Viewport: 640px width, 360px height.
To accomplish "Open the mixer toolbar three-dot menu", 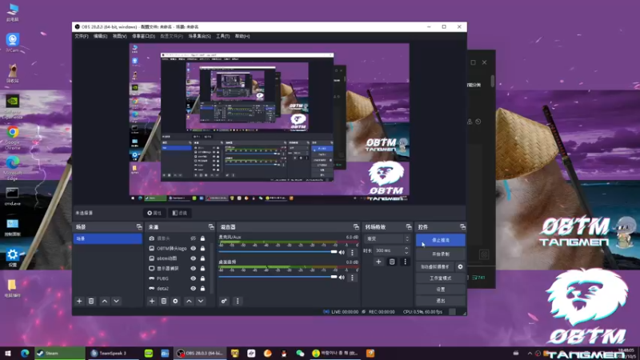I will click(238, 302).
